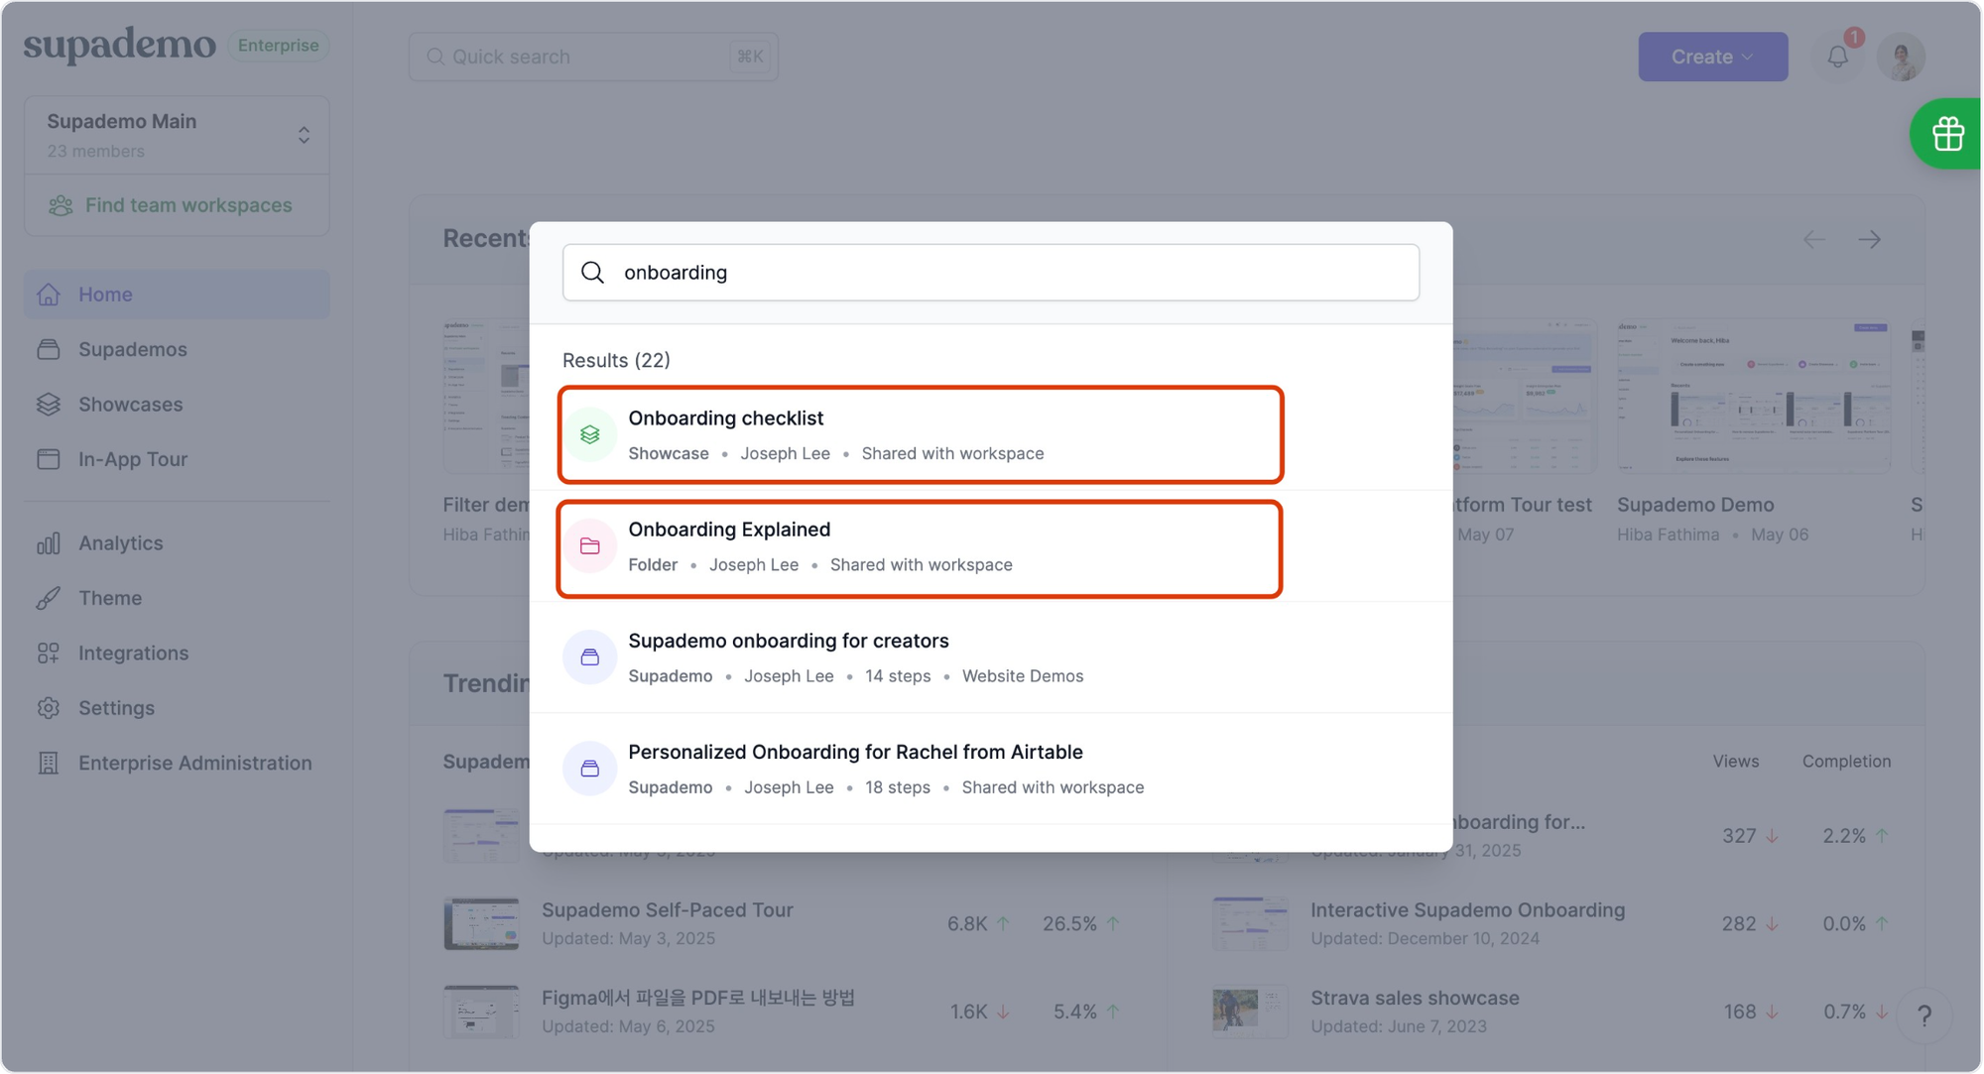
Task: Click the Supademos sidebar icon
Action: 49,349
